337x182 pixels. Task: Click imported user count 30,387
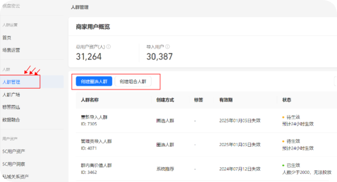(x=159, y=57)
